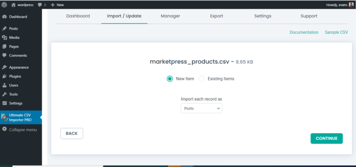Click the CONTINUE button
This screenshot has width=356, height=167.
pos(326,138)
